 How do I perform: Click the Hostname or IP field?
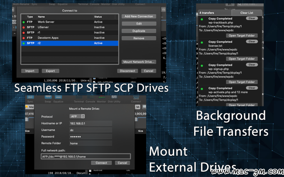click(91, 123)
